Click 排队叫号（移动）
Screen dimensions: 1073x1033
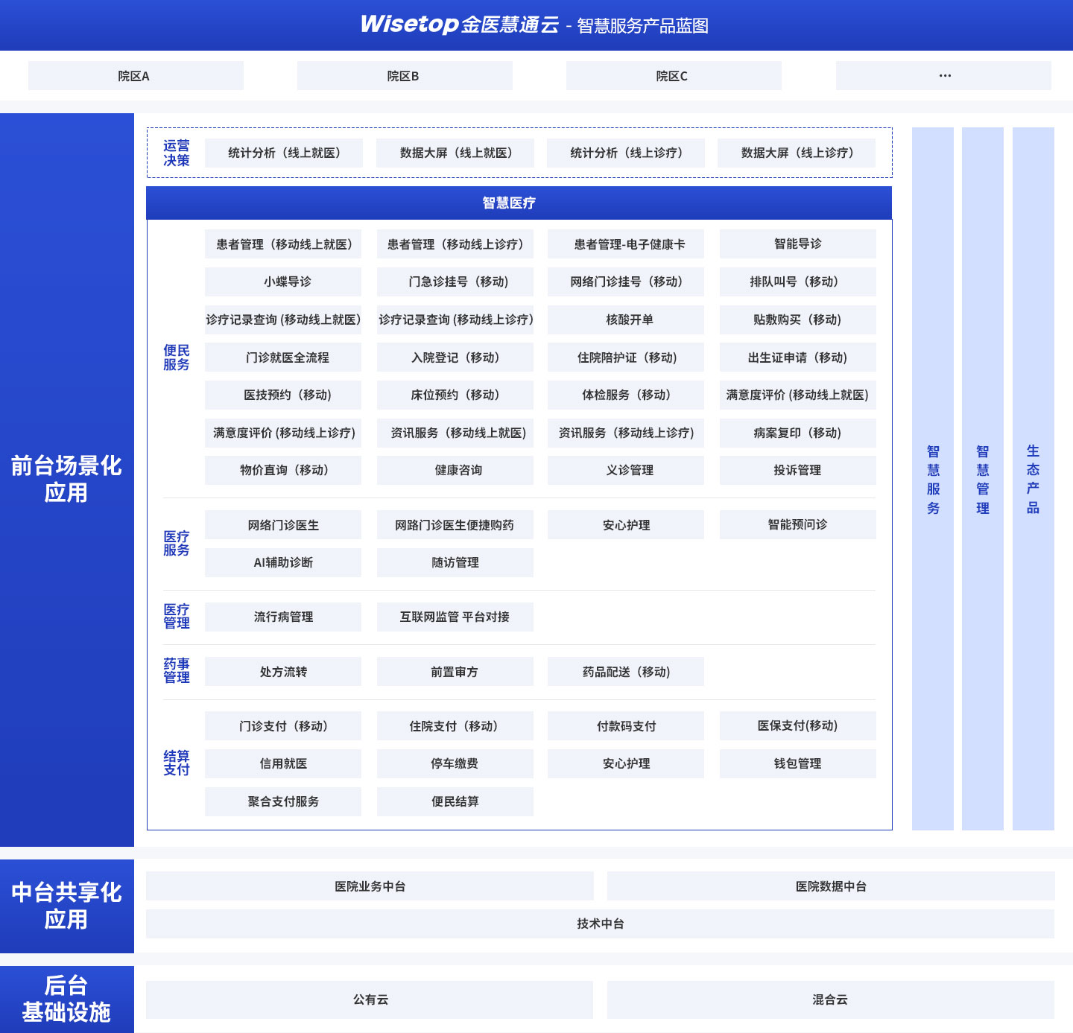(798, 282)
